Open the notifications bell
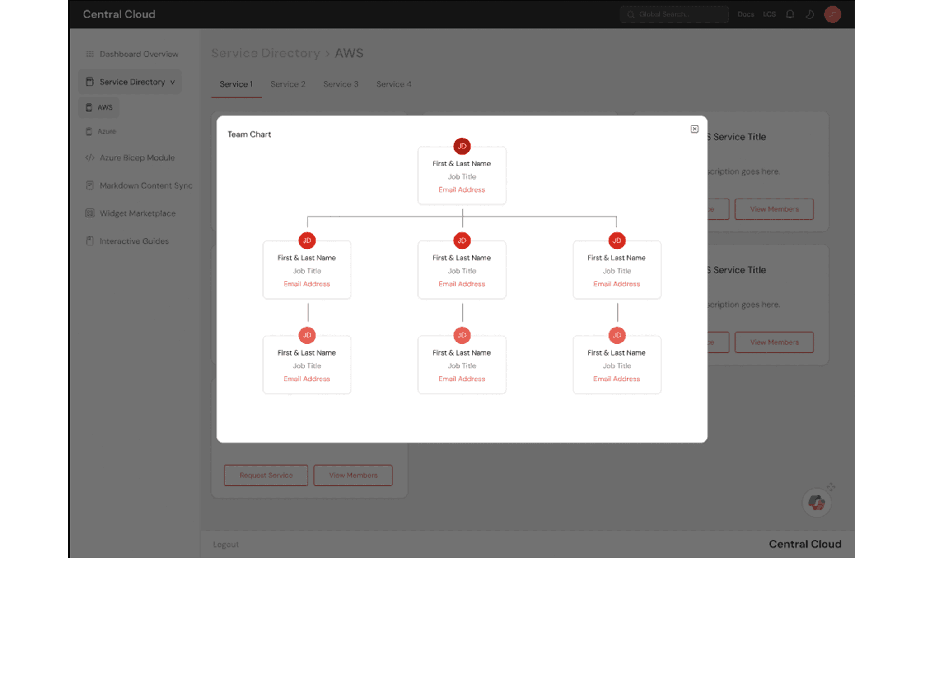This screenshot has height=693, width=925. click(x=790, y=14)
